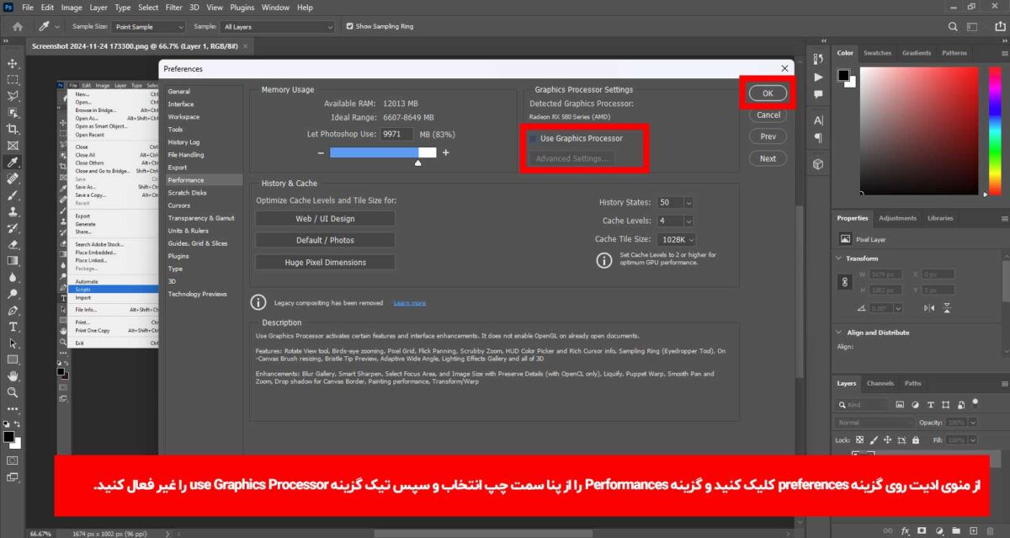Select Scratch Disks in Preferences list
This screenshot has width=1010, height=538.
tap(187, 193)
